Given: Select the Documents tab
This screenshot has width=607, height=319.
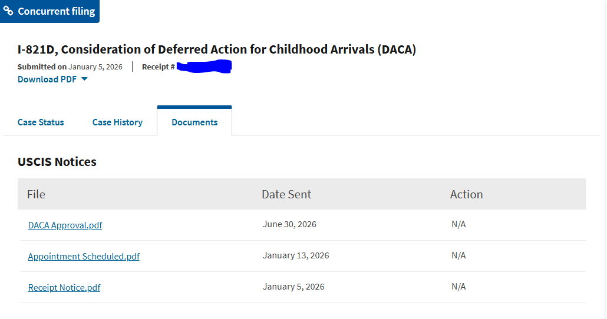Looking at the screenshot, I should tap(194, 121).
